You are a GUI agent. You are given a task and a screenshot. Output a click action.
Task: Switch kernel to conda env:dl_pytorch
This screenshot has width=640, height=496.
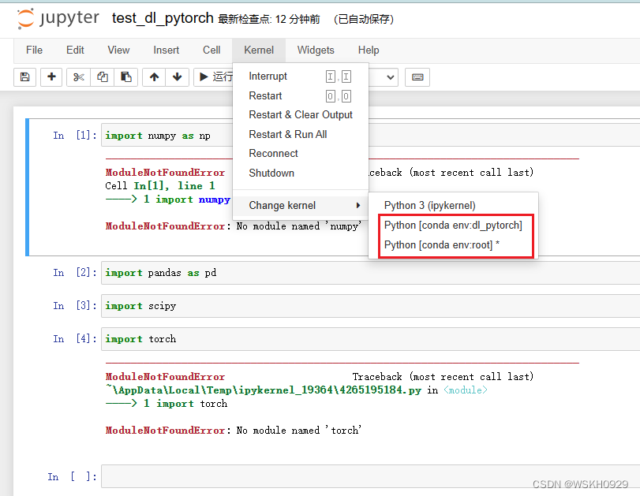coord(453,226)
